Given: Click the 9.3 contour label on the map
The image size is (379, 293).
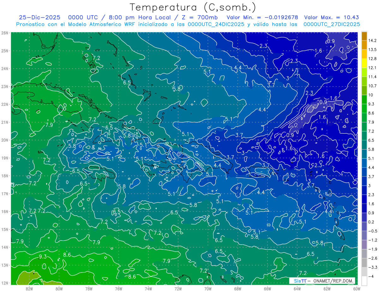Looking at the screenshot, I should click(x=43, y=256).
